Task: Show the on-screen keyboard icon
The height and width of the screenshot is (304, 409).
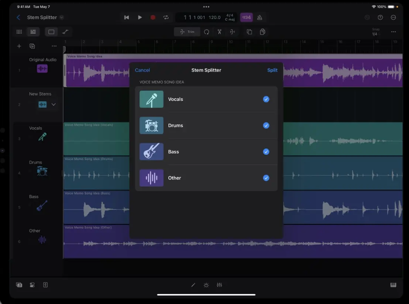Action: point(393,285)
